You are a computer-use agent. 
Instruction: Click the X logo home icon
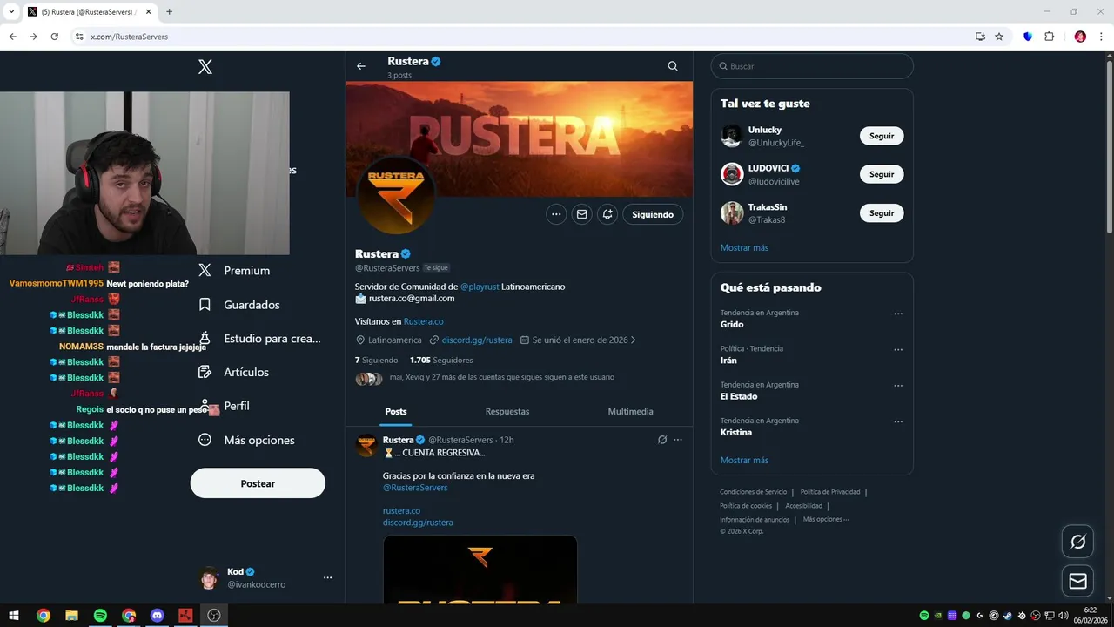(x=205, y=66)
